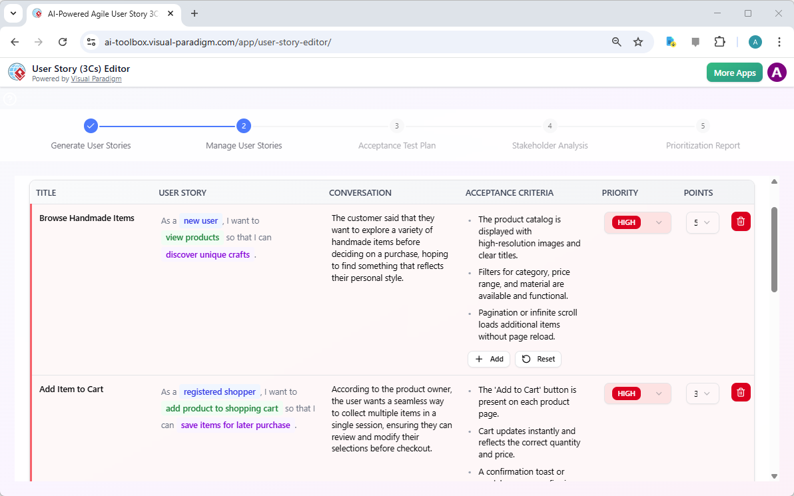Open the help question mark icon
The image size is (794, 496).
point(9,99)
